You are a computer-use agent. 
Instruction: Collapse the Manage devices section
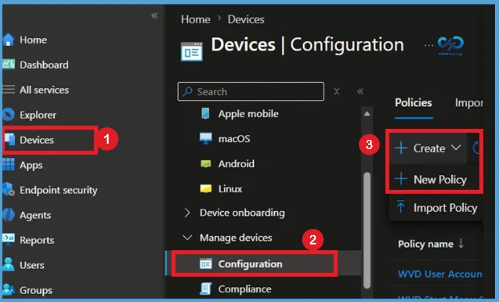(187, 238)
